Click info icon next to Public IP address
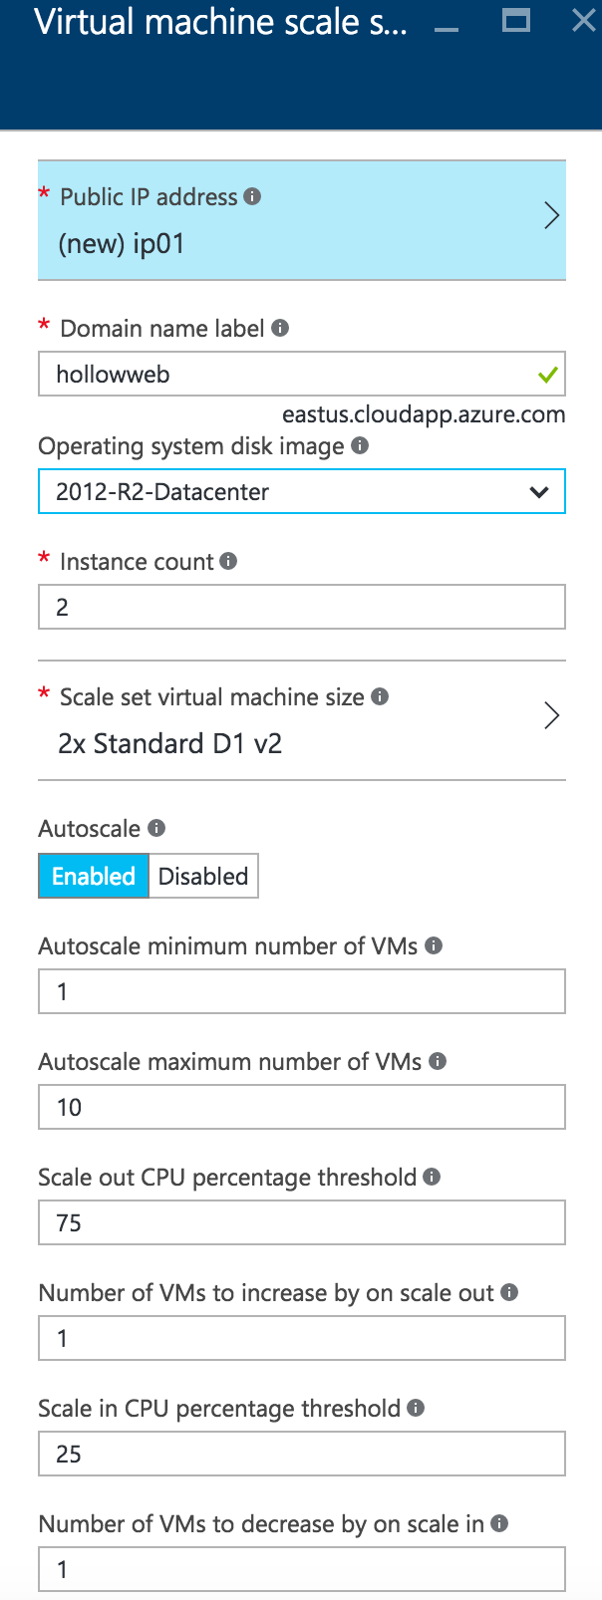The width and height of the screenshot is (602, 1600). tap(253, 196)
